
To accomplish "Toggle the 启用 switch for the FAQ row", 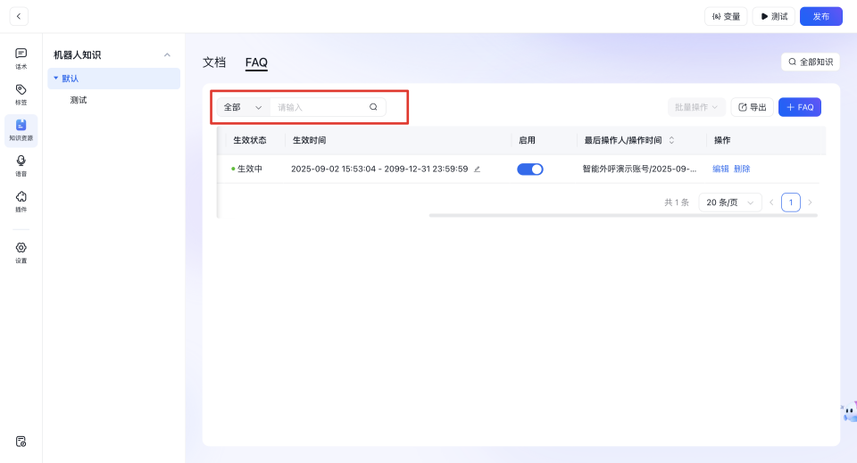I will [530, 169].
